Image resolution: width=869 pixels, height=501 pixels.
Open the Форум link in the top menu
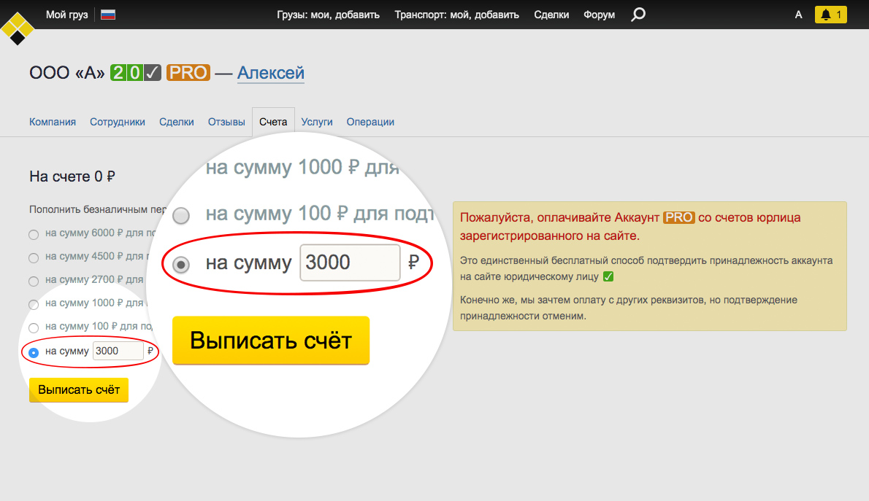600,15
